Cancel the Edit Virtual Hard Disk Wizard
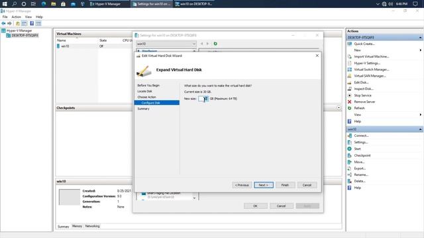Viewport: 424px width, 238px height. pos(307,185)
